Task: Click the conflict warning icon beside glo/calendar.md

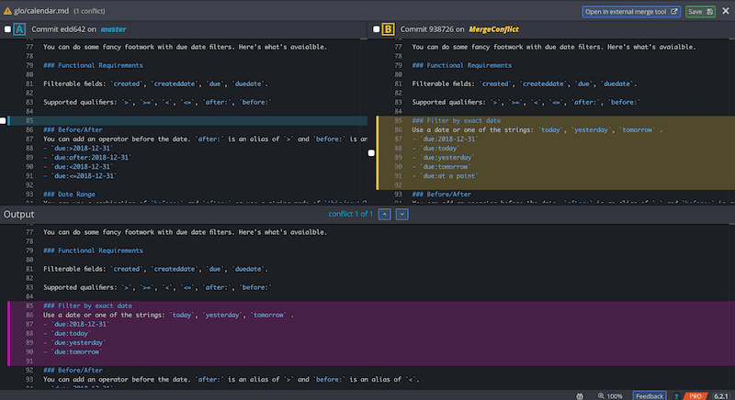Action: [x=7, y=11]
